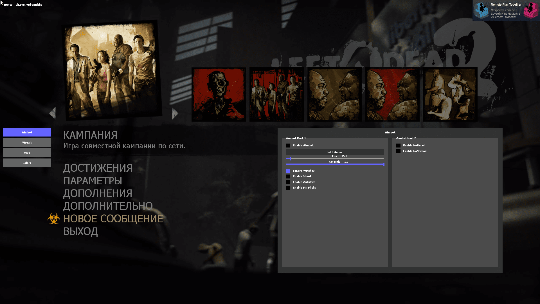Image resolution: width=540 pixels, height=304 pixels.
Task: Toggle Enable NoRecoil checkbox
Action: (398, 146)
